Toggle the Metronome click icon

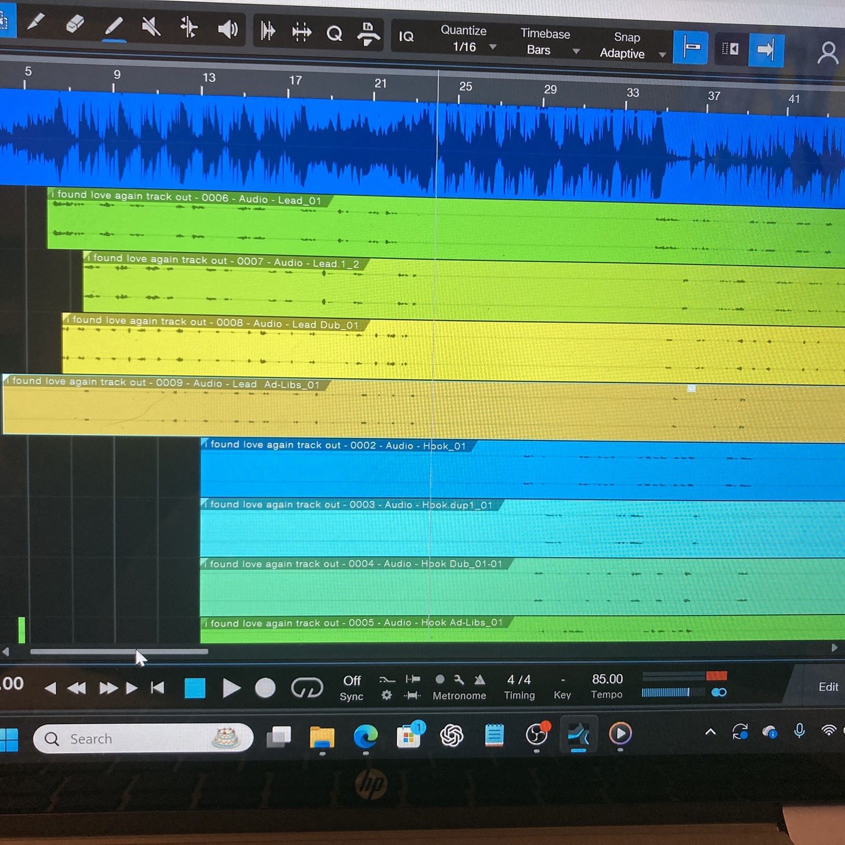tap(480, 679)
